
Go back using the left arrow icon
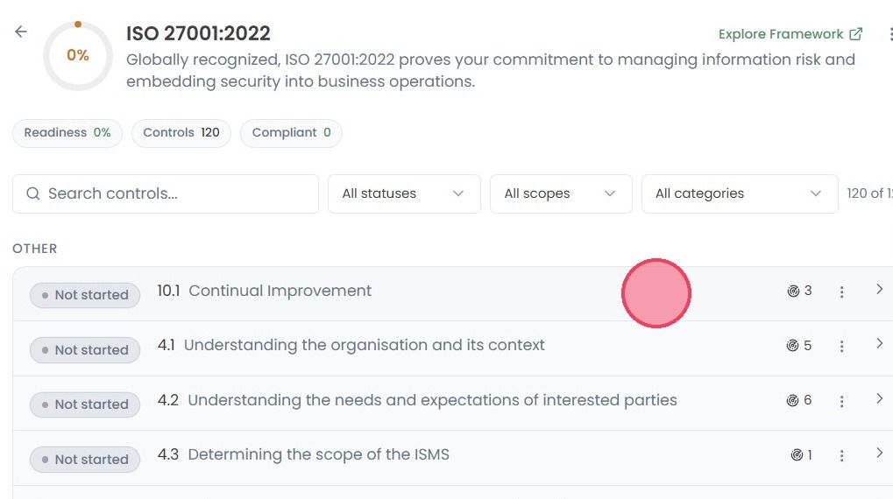click(21, 32)
